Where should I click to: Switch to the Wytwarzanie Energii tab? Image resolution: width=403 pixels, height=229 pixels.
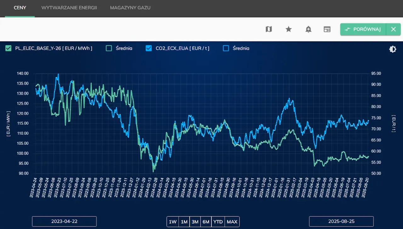click(x=69, y=8)
